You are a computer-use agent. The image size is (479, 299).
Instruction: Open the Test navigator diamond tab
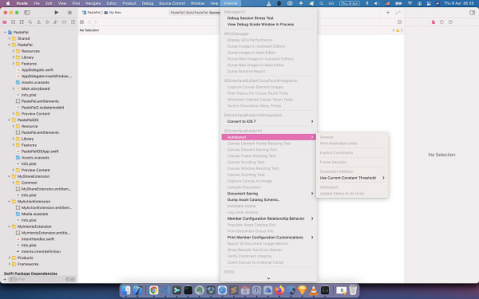point(47,22)
